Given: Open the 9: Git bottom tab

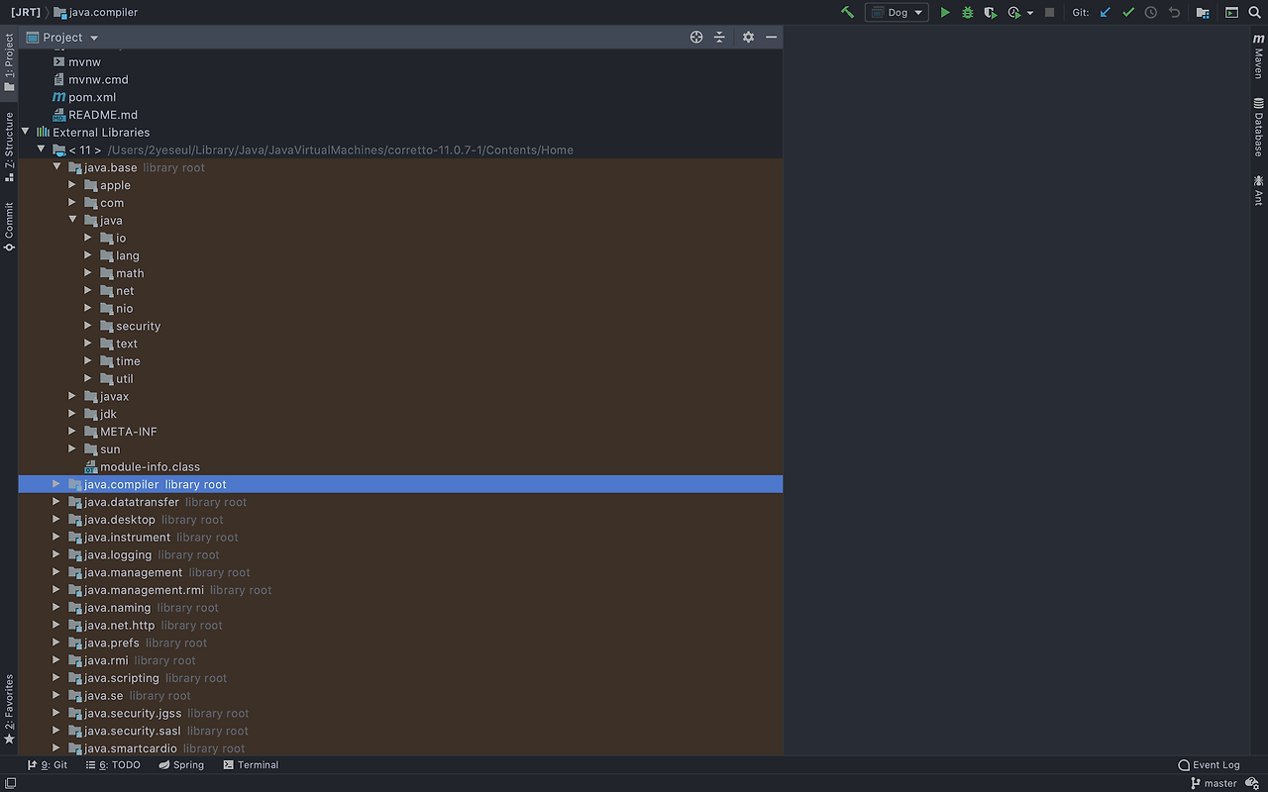Looking at the screenshot, I should (x=48, y=765).
